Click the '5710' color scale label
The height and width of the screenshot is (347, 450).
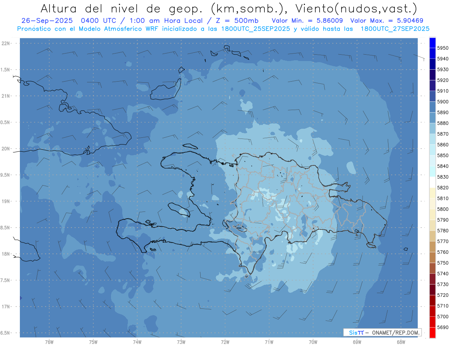click(x=443, y=306)
